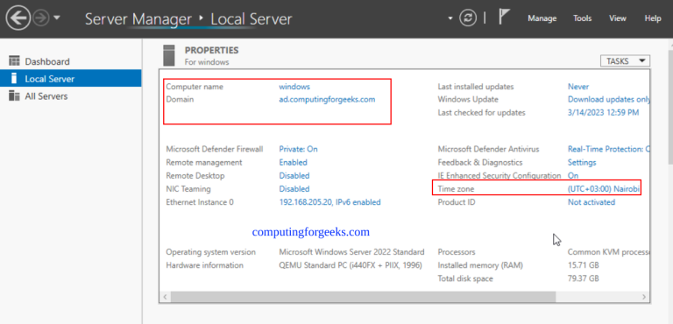Image resolution: width=673 pixels, height=324 pixels.
Task: Click the domain ad.computingforgeeks.com link
Action: coord(327,99)
